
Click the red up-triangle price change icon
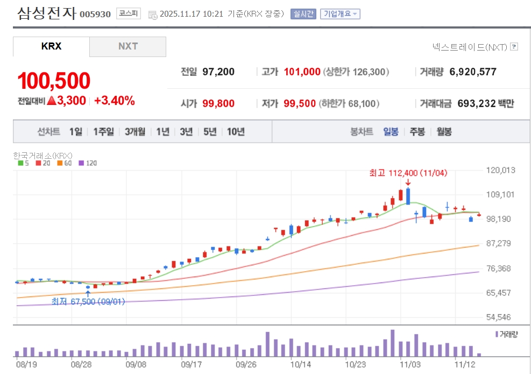pyautogui.click(x=52, y=101)
